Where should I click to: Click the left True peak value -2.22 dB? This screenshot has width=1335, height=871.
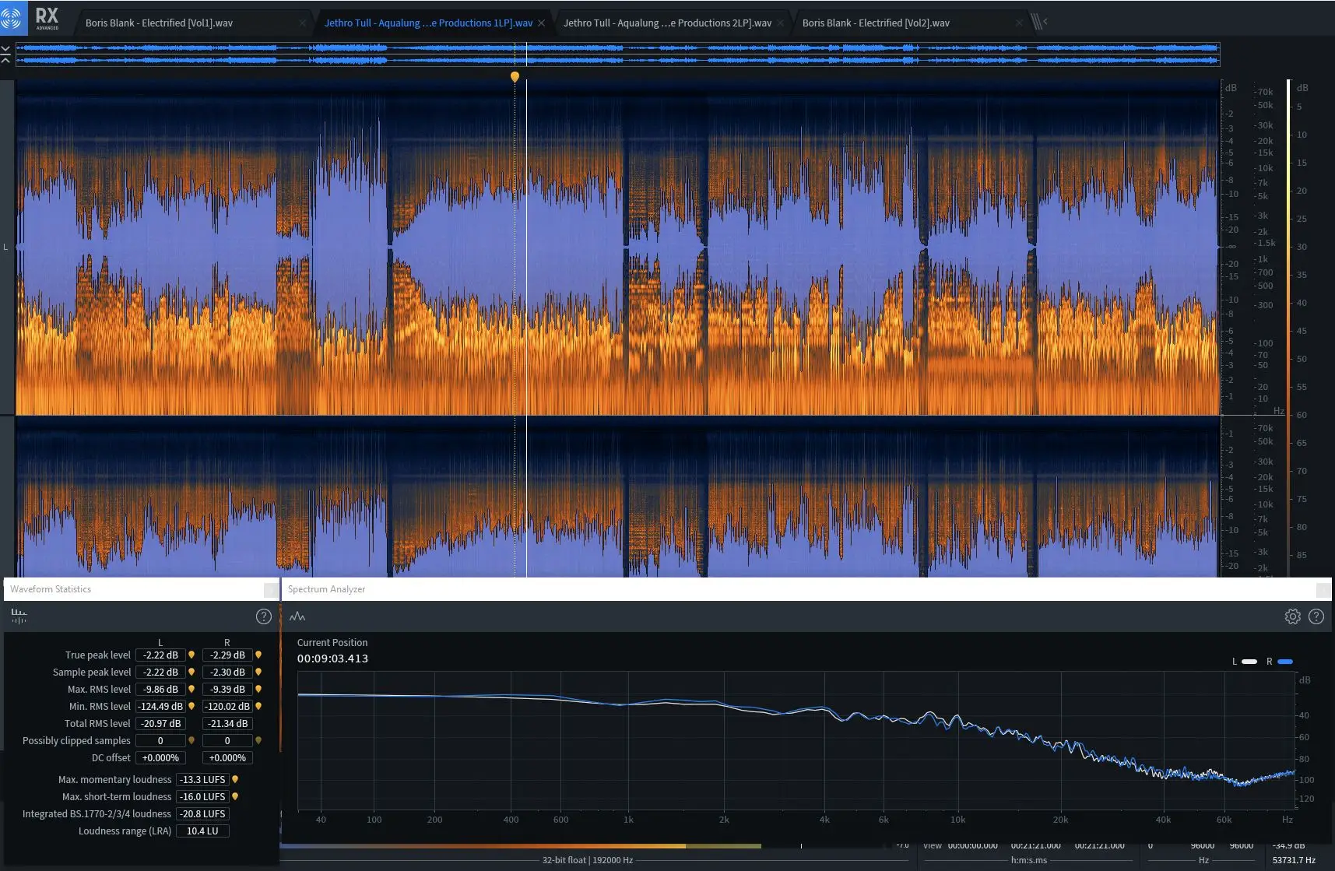[x=160, y=655]
